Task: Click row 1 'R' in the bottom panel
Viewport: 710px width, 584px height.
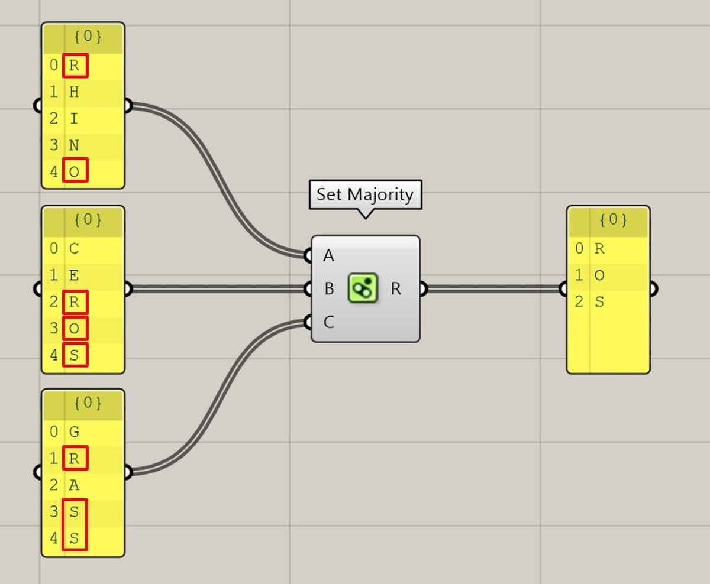Action: (83, 459)
